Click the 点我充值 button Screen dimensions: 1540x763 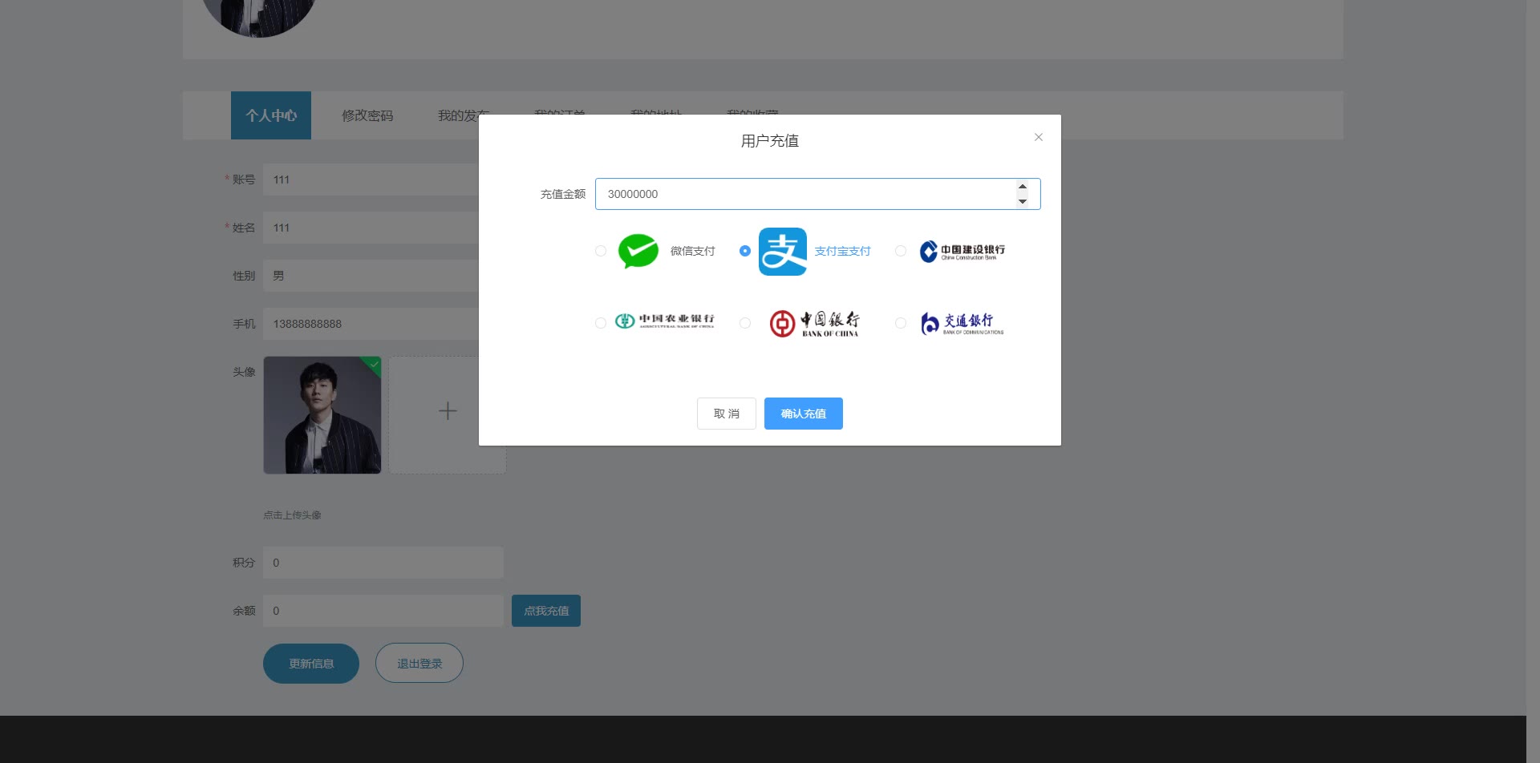tap(546, 611)
